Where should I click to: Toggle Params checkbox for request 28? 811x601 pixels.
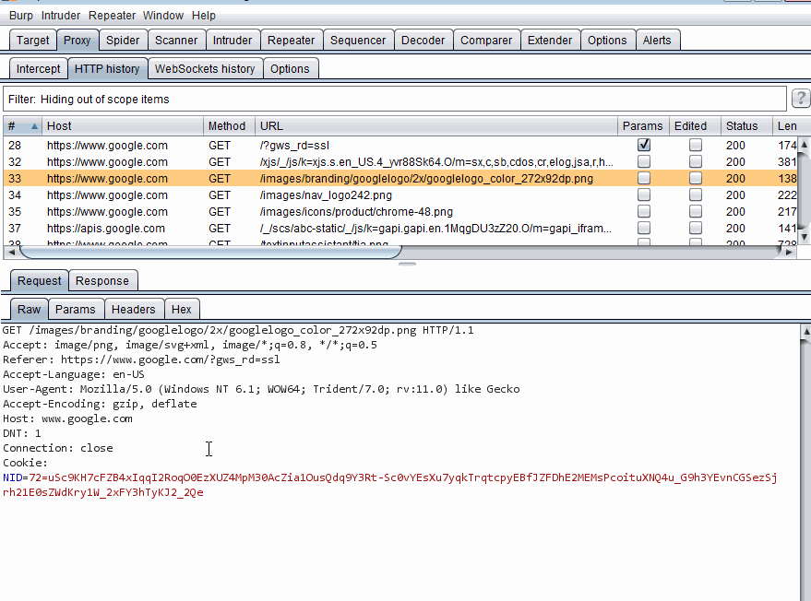644,145
